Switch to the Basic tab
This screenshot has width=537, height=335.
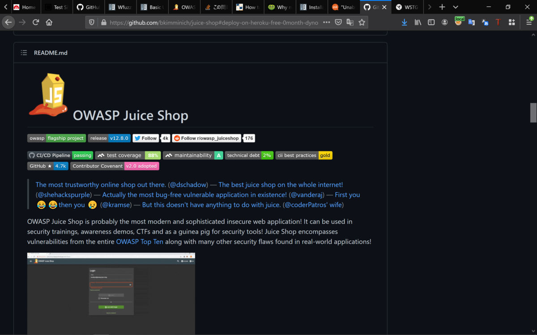(151, 7)
